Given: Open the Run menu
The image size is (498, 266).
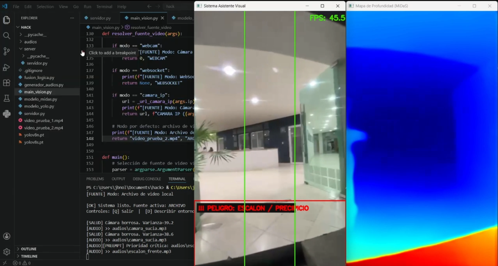Looking at the screenshot, I should click(87, 7).
